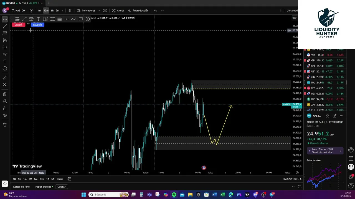Screen dimensions: 355x199
Task: Toggle the chart layout checkbox icon
Action: pos(282,11)
